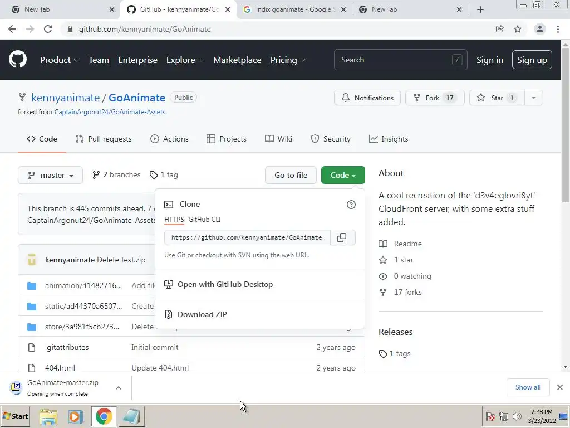Open Windows Explorer from the taskbar
Screen dimensions: 570x428
coord(48,416)
